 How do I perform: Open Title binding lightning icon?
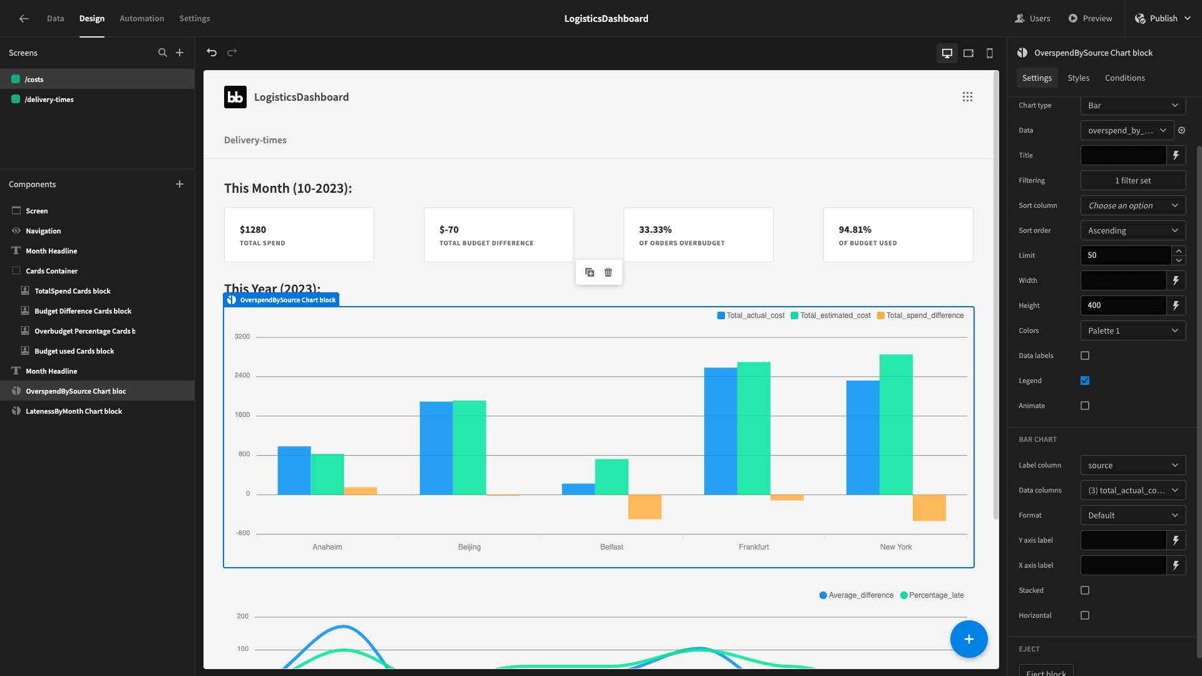(1176, 155)
